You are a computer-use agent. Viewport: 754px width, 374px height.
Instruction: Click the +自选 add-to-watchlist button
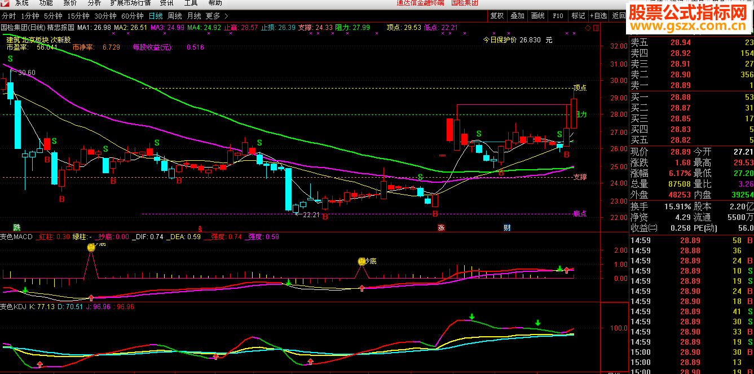pyautogui.click(x=599, y=16)
